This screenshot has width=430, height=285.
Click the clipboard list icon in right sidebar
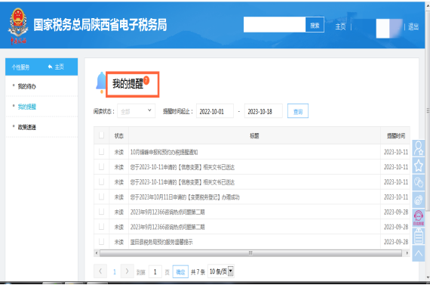tap(419, 236)
